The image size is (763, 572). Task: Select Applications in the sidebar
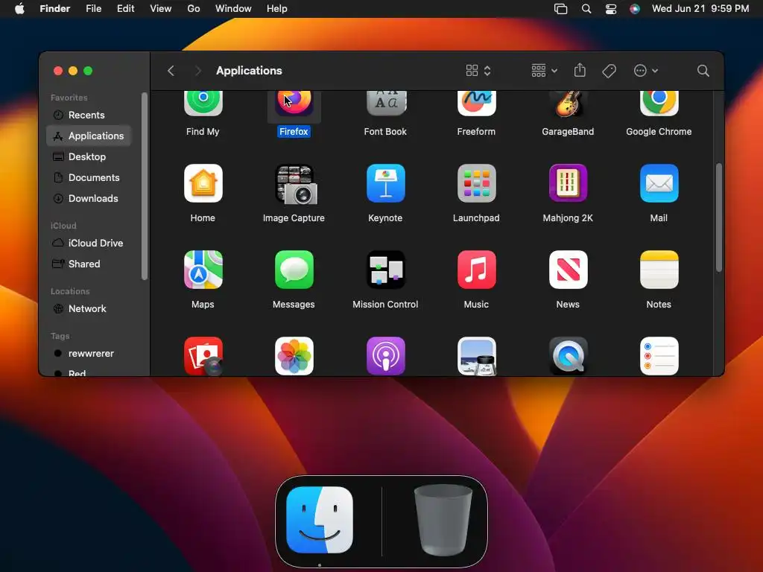click(89, 136)
